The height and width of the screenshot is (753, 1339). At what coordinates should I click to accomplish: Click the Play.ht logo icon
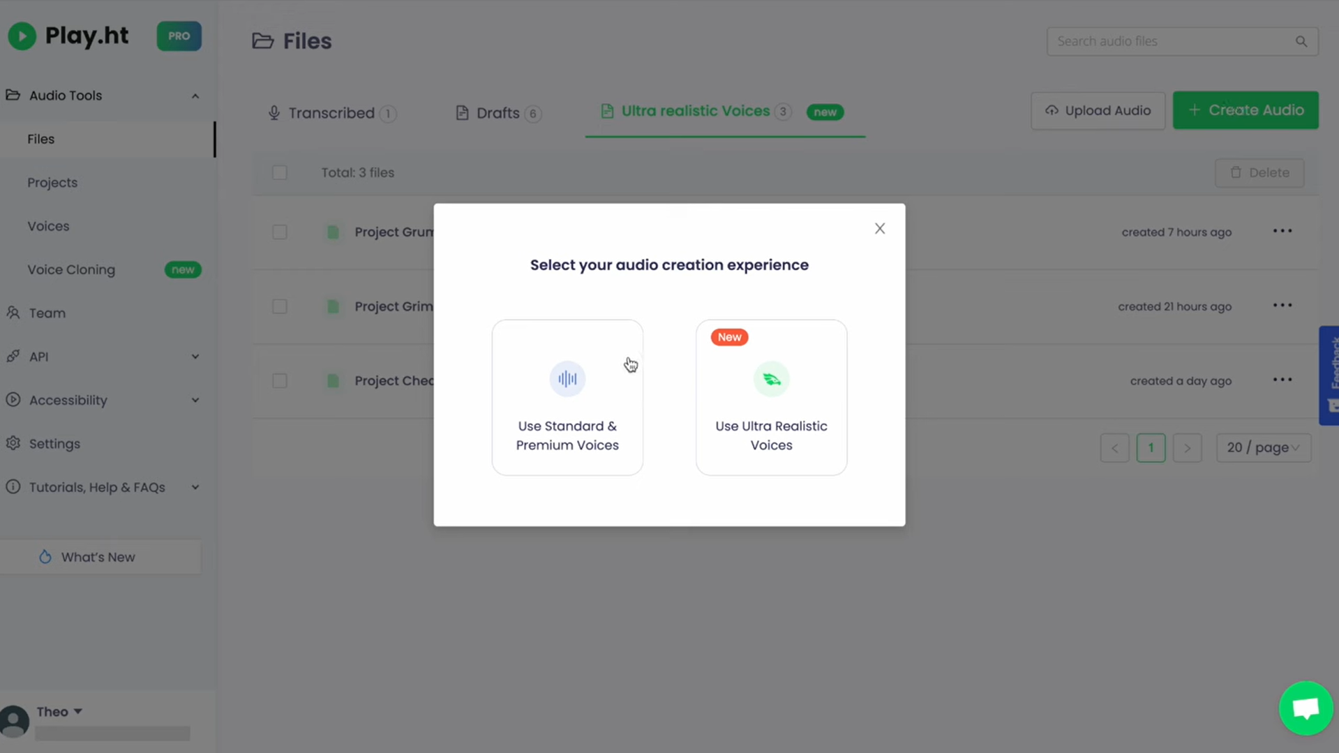pyautogui.click(x=22, y=36)
